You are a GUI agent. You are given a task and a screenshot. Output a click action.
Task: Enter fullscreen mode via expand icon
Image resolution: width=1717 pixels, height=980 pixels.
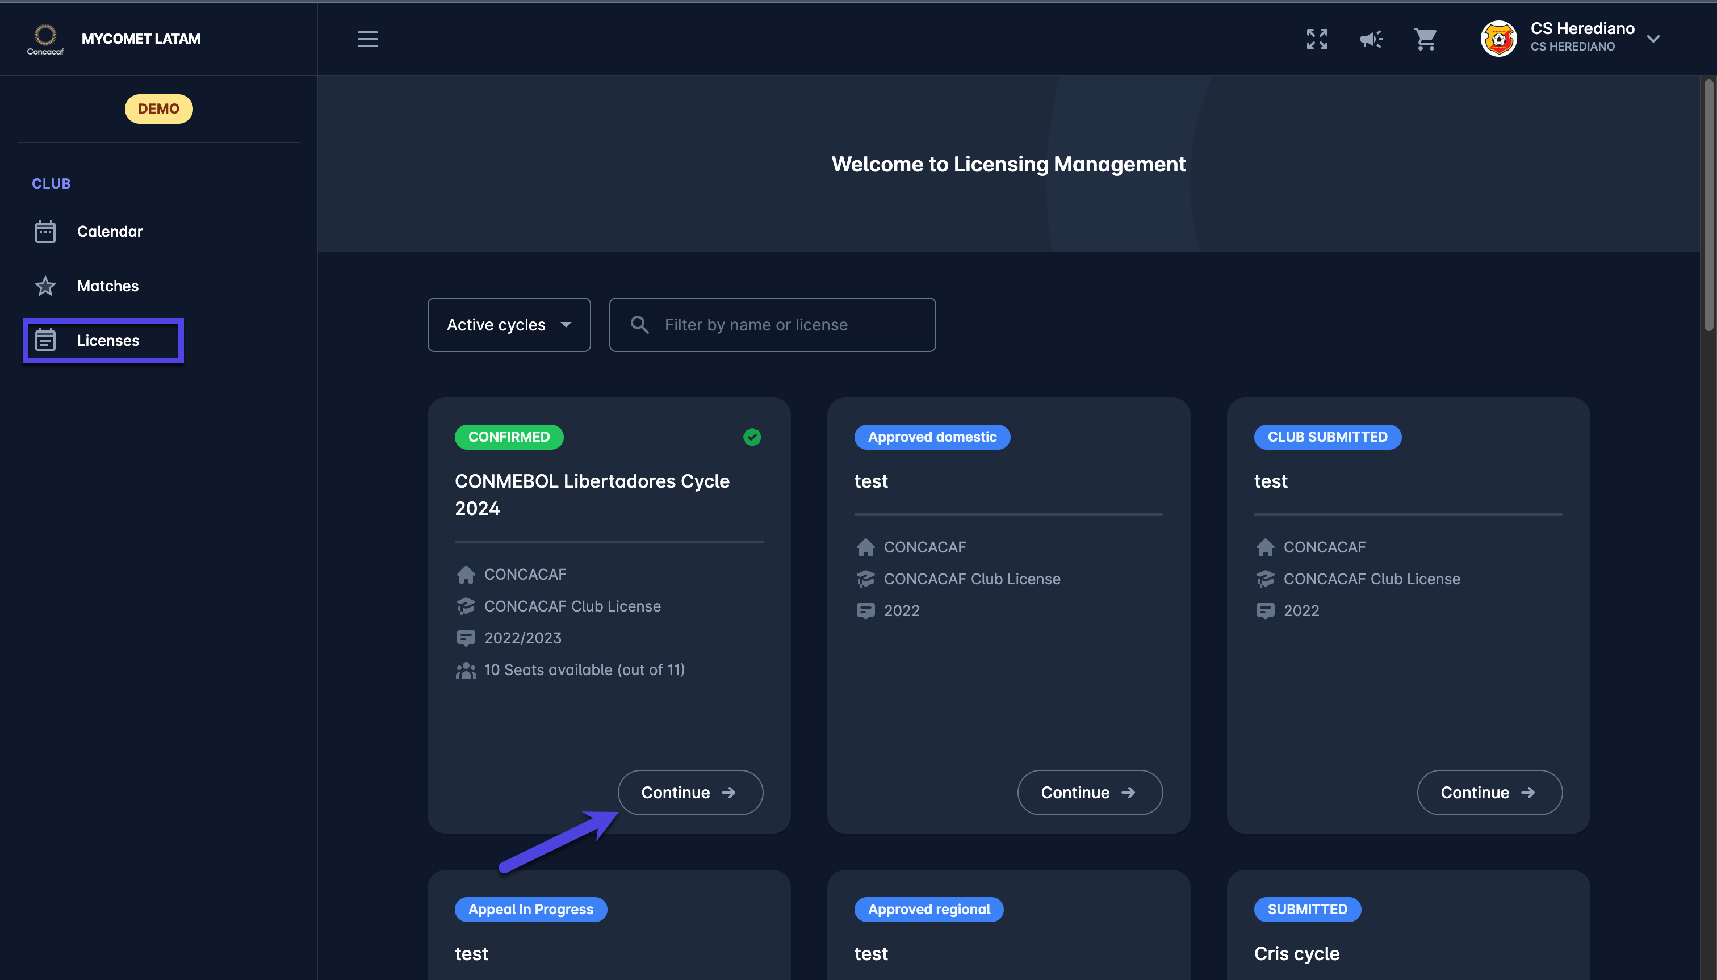pyautogui.click(x=1317, y=39)
